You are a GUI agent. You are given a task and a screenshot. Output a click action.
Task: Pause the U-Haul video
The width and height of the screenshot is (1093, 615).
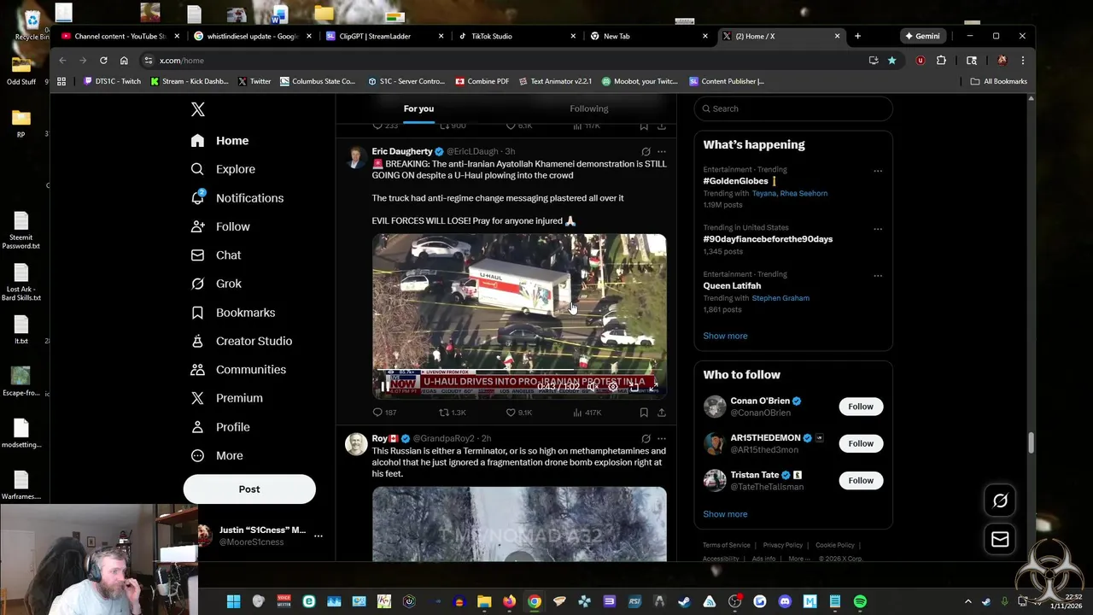(385, 387)
